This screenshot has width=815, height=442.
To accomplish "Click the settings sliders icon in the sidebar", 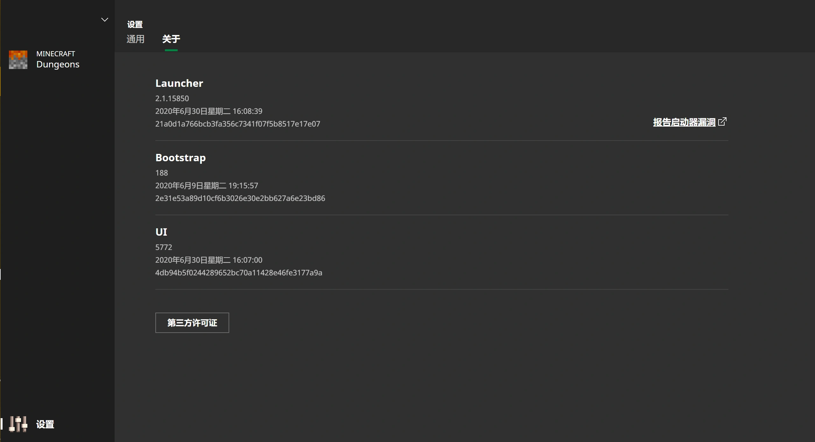I will (18, 424).
